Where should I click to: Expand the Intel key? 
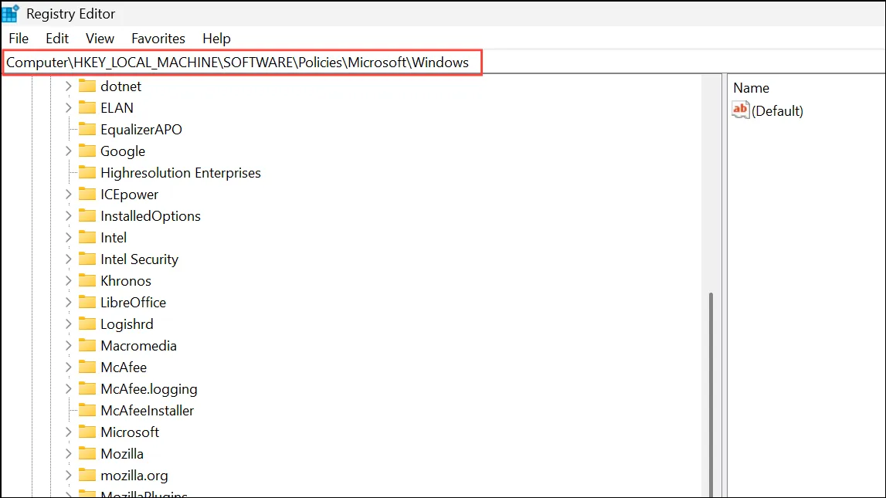(x=69, y=238)
